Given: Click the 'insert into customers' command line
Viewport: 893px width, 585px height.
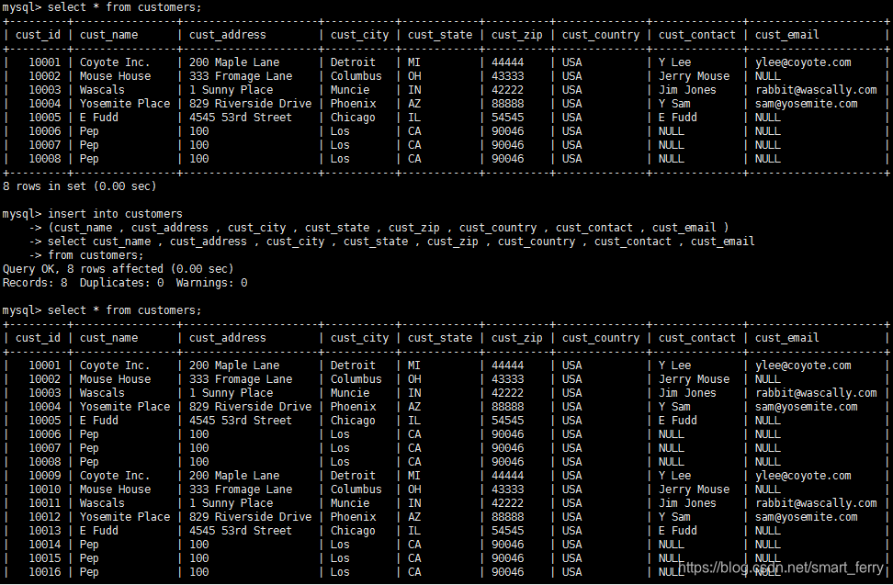Looking at the screenshot, I should tap(92, 214).
